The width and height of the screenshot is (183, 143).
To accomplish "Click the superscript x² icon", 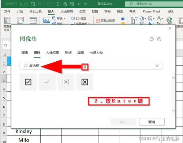I will (79, 4).
